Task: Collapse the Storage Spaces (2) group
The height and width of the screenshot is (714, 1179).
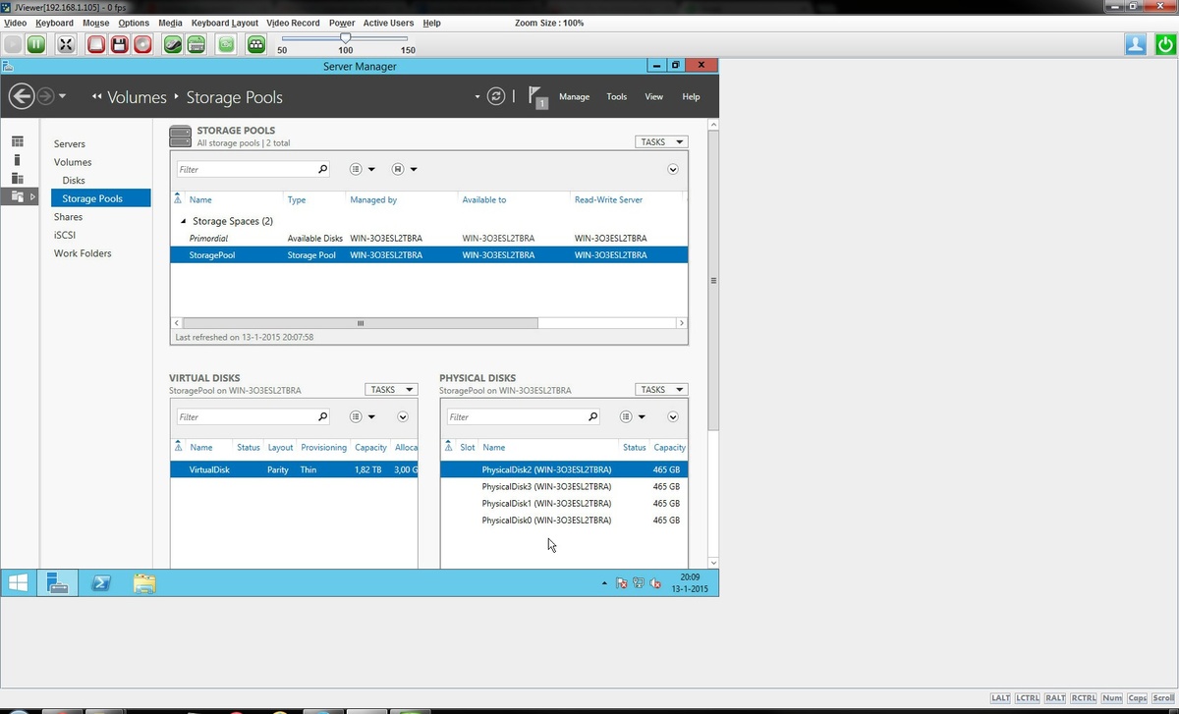Action: click(x=184, y=222)
